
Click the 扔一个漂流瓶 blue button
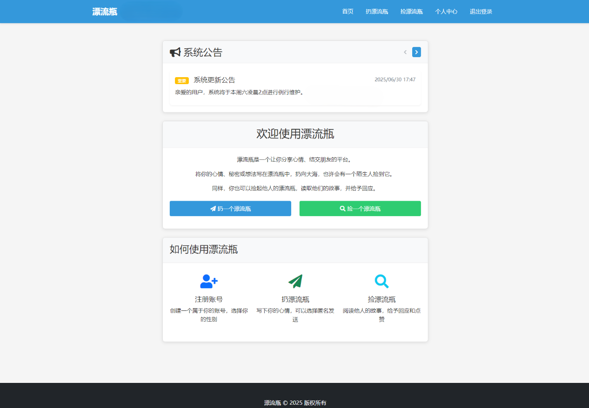pos(230,209)
